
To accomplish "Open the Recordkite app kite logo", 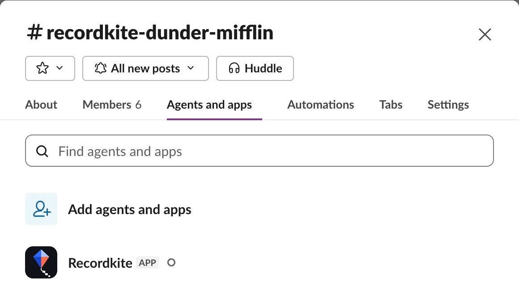I will 41,262.
